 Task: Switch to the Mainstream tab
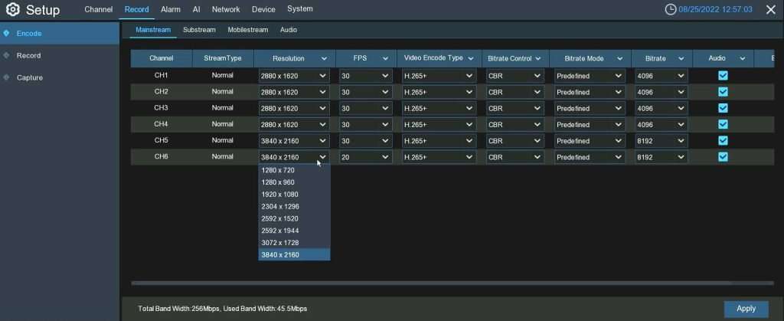[x=153, y=30]
